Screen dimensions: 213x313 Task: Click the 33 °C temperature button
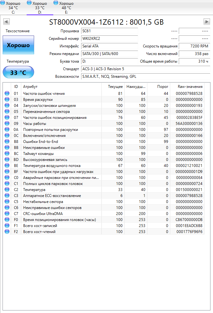18,72
